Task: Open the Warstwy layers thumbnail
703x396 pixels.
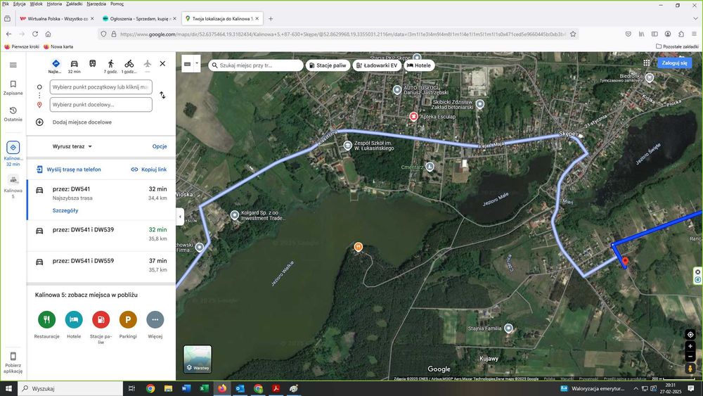Action: coord(198,359)
